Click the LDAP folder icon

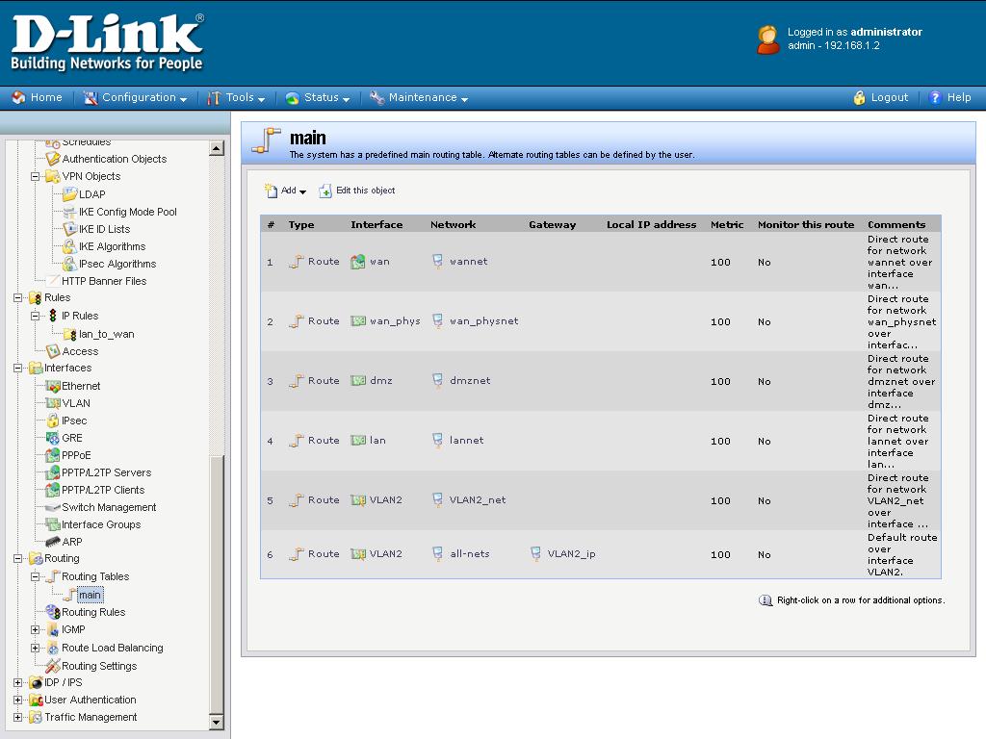pyautogui.click(x=69, y=194)
